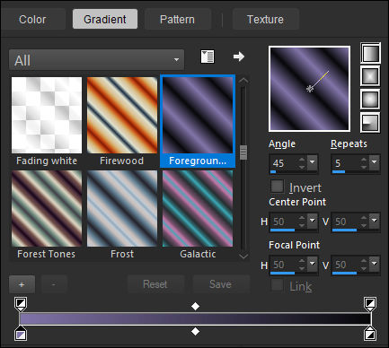Select the rectangular gradient style icon

point(370,76)
